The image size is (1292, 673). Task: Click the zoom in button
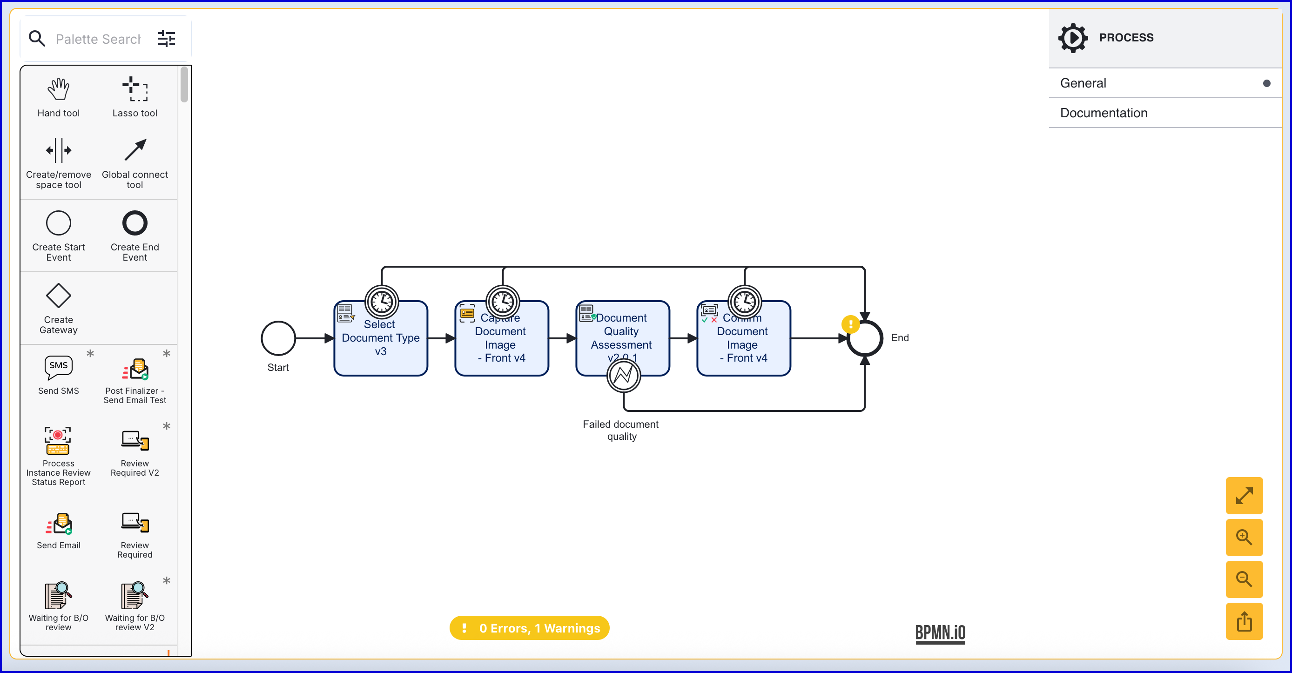1244,538
